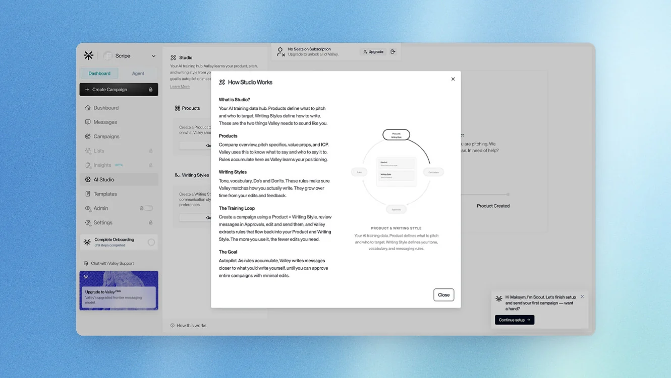This screenshot has height=378, width=671.
Task: Switch to the Dashboard tab
Action: point(99,74)
